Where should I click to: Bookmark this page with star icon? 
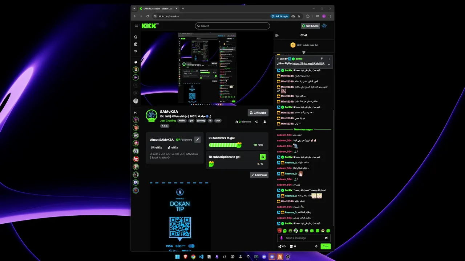pos(299,16)
